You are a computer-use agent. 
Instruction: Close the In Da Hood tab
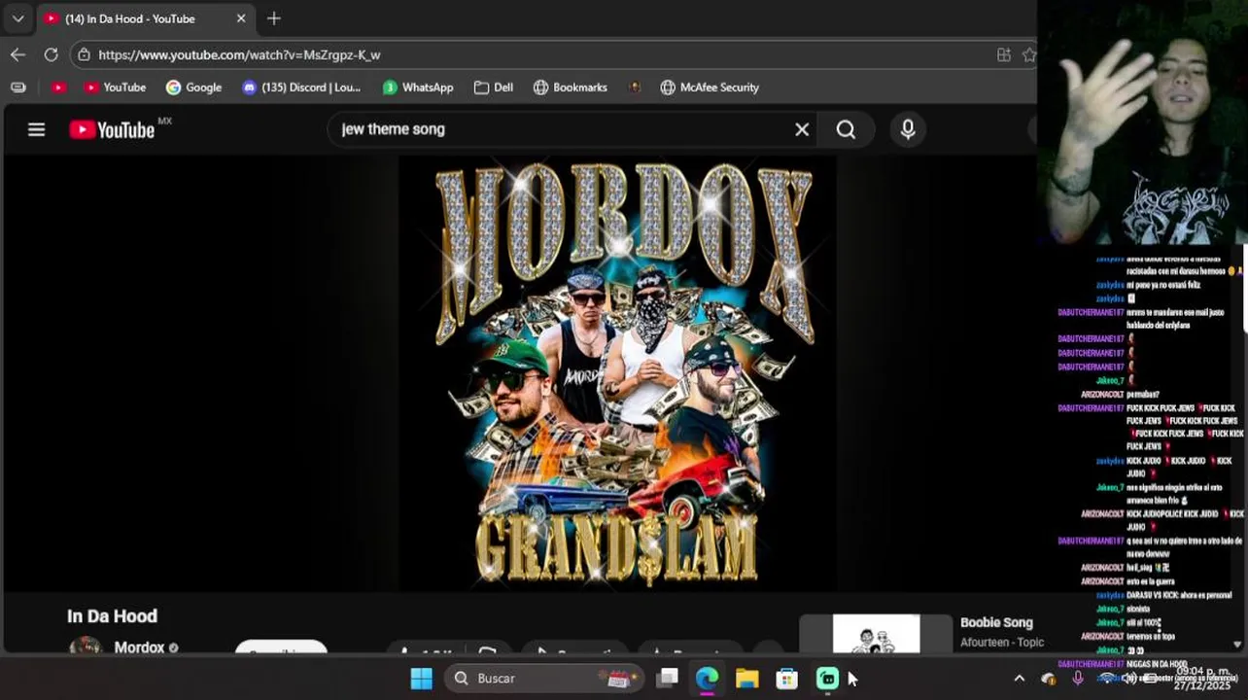point(241,18)
